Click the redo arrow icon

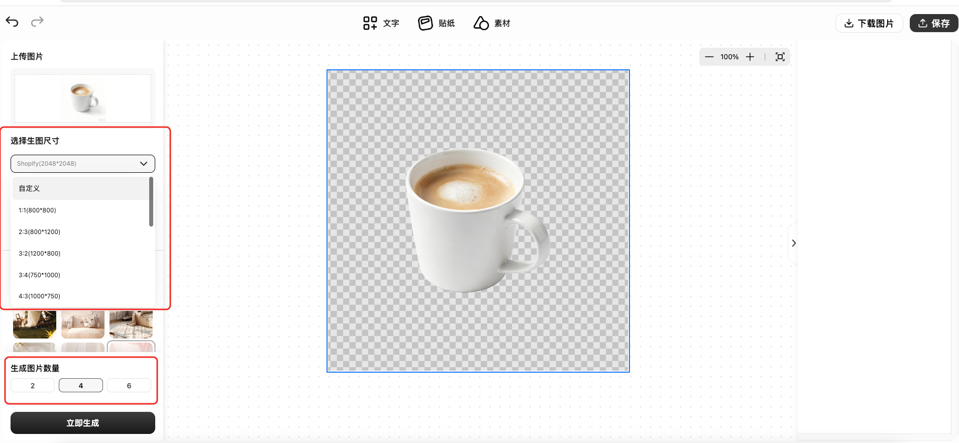pyautogui.click(x=37, y=22)
